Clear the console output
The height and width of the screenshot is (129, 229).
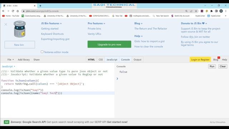(x=223, y=66)
